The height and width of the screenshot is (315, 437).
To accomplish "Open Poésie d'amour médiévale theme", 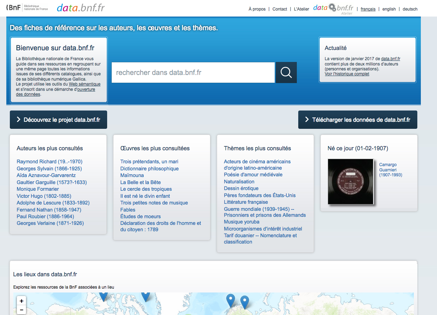I will pyautogui.click(x=253, y=175).
